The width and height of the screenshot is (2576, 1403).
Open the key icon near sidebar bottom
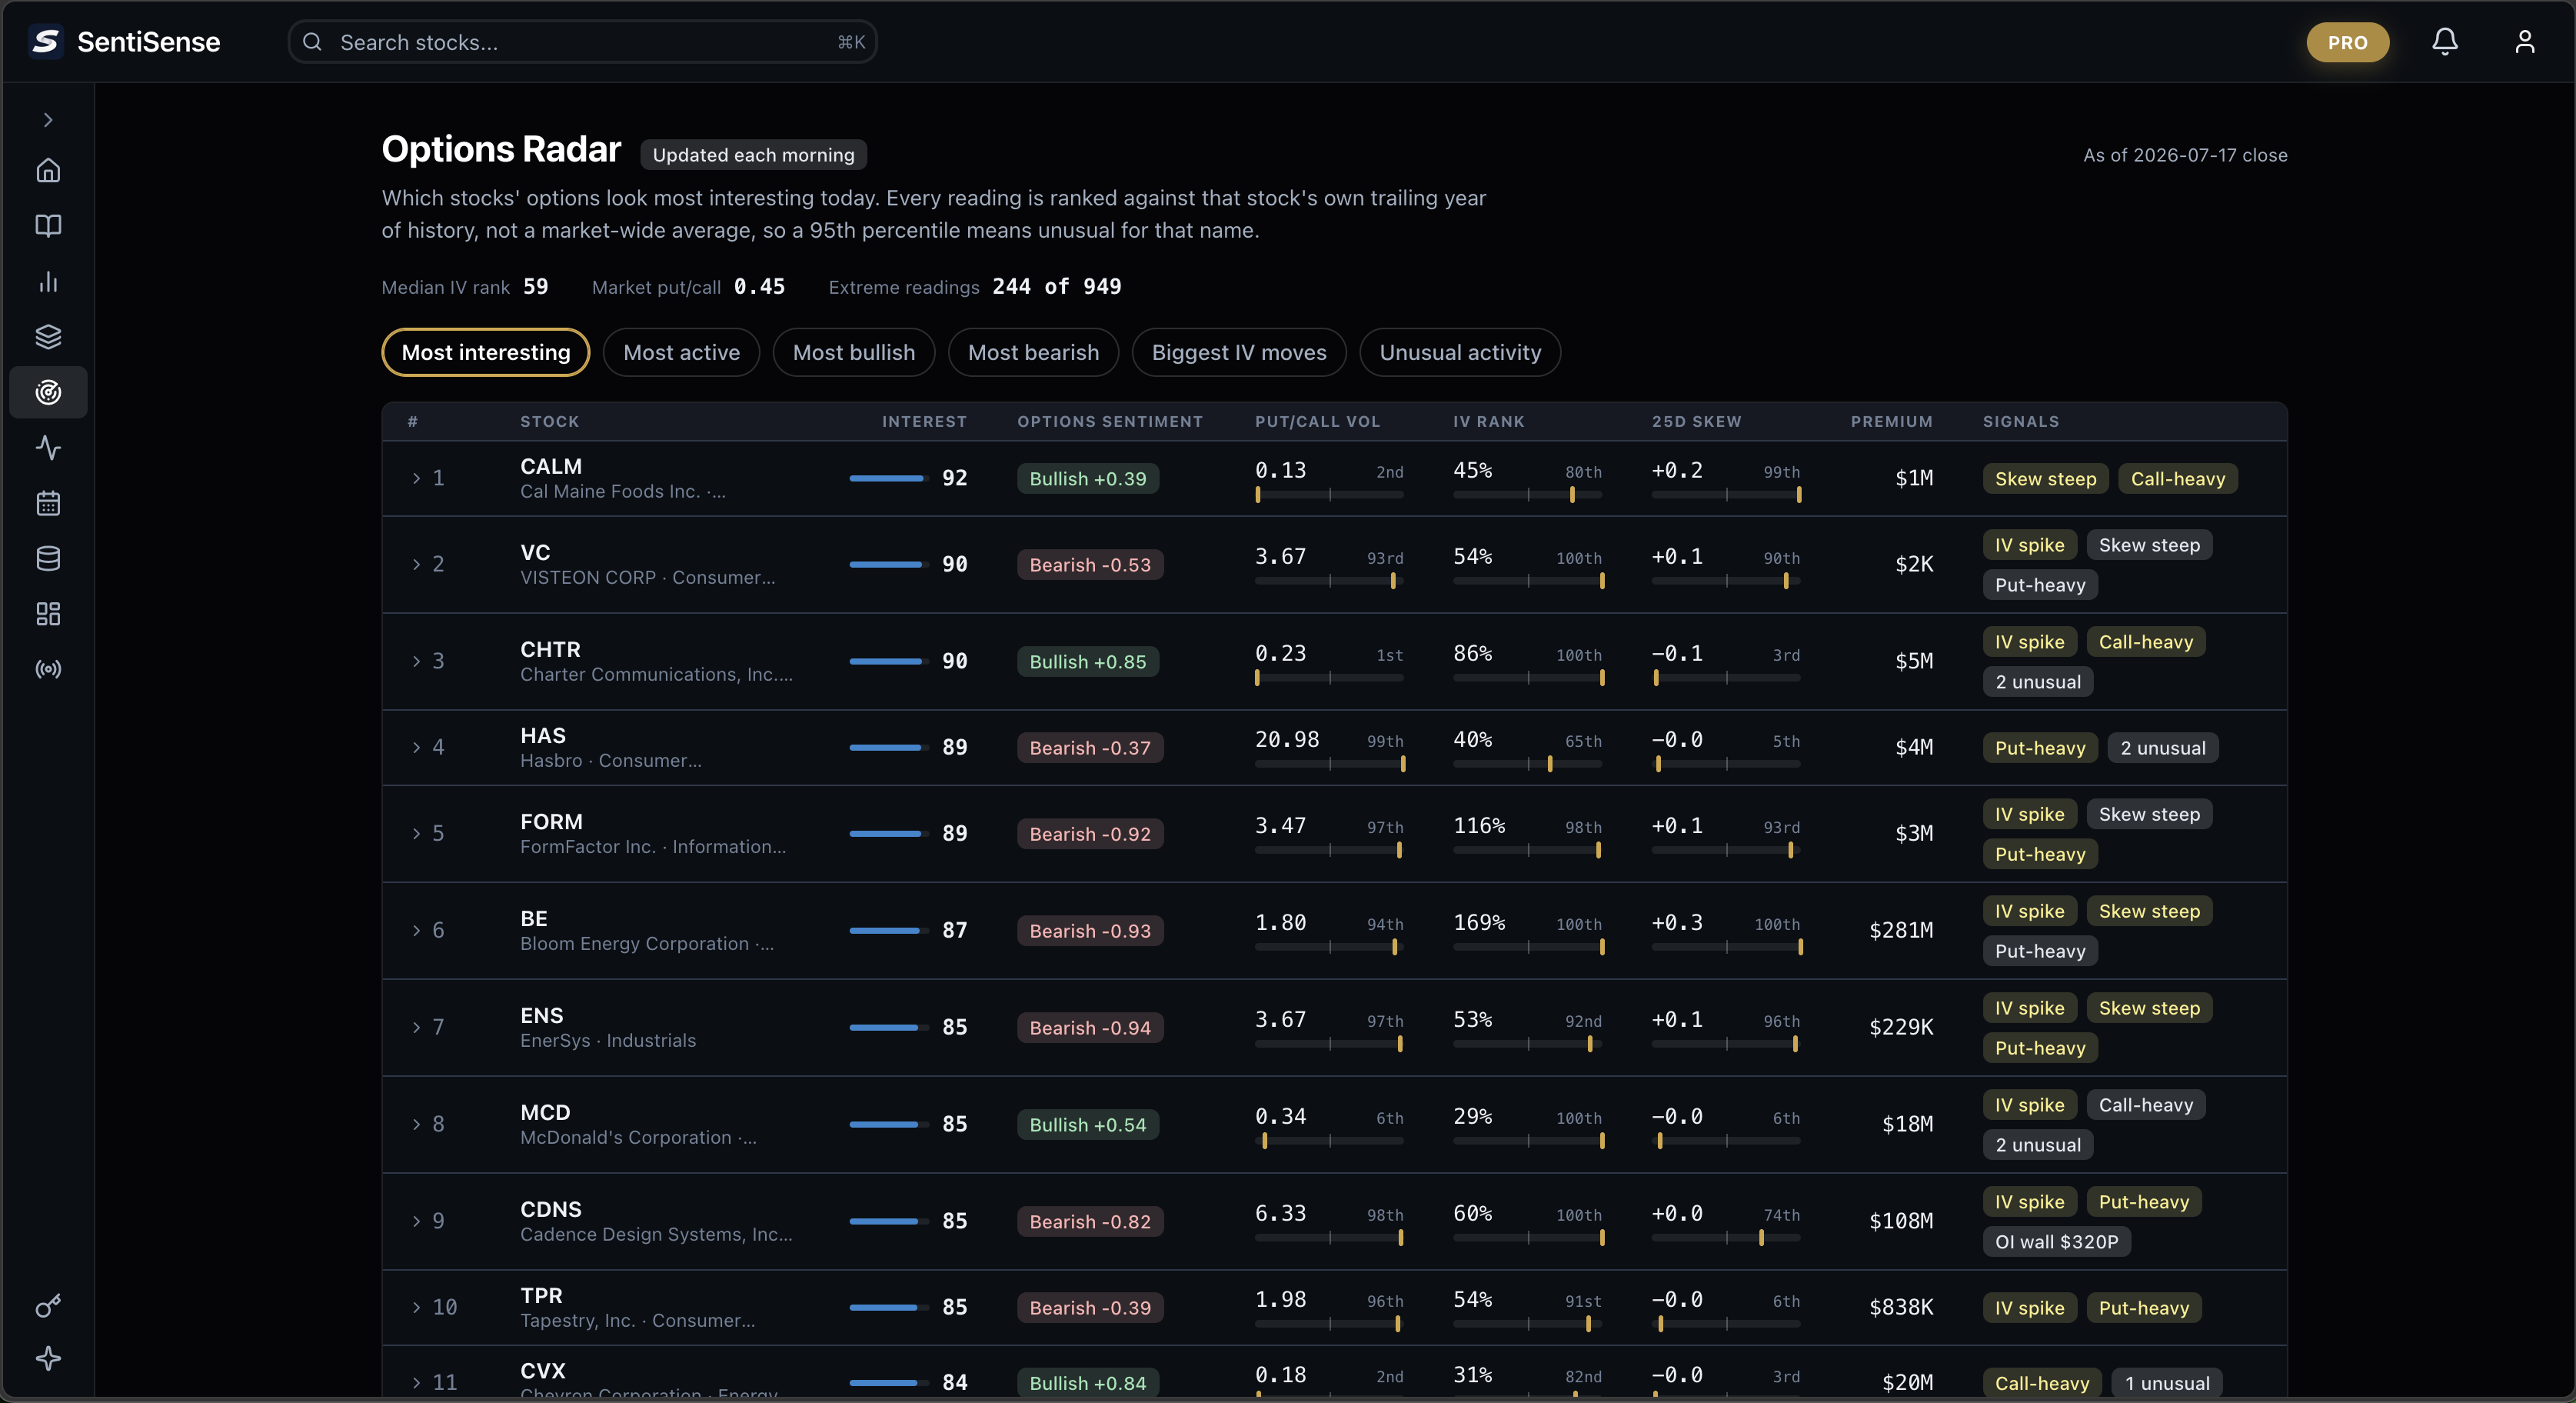[x=48, y=1306]
